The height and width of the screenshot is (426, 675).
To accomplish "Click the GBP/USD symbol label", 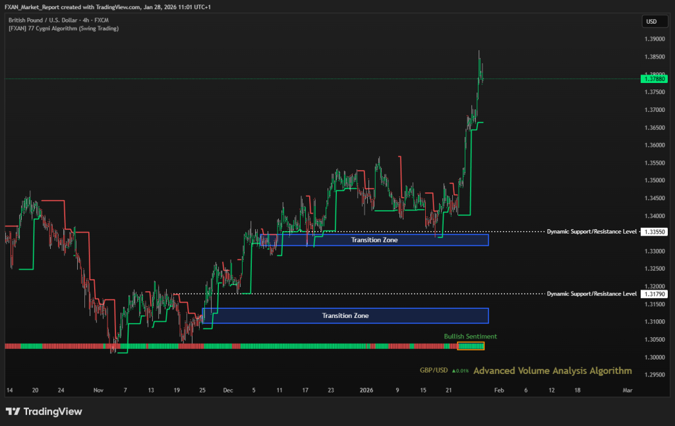I will 434,371.
